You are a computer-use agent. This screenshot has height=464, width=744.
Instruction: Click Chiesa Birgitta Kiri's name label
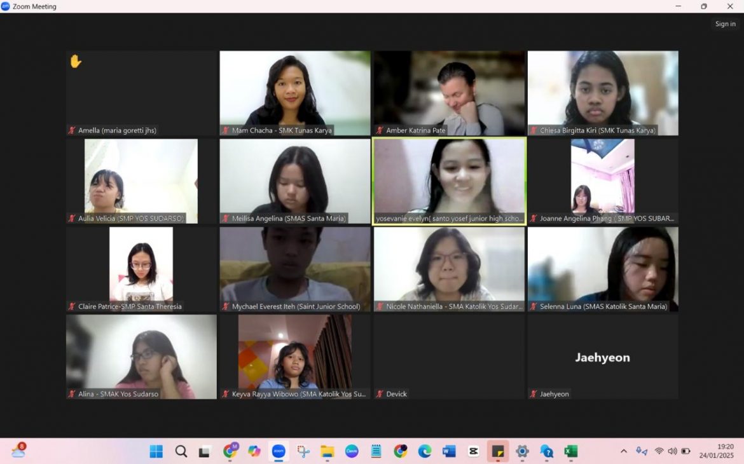click(597, 130)
